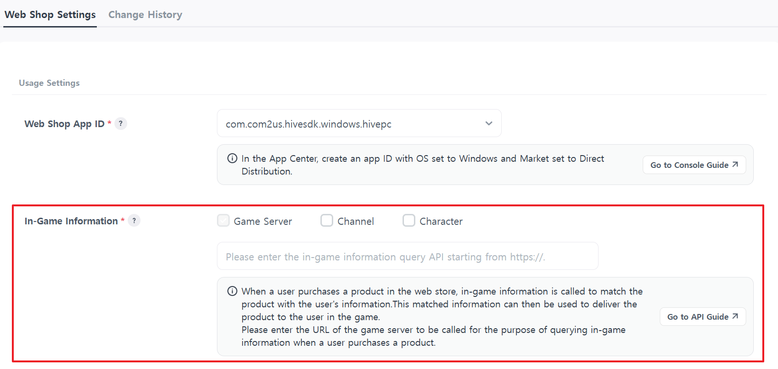Click the Usage Settings section heading
The height and width of the screenshot is (369, 778).
point(49,83)
